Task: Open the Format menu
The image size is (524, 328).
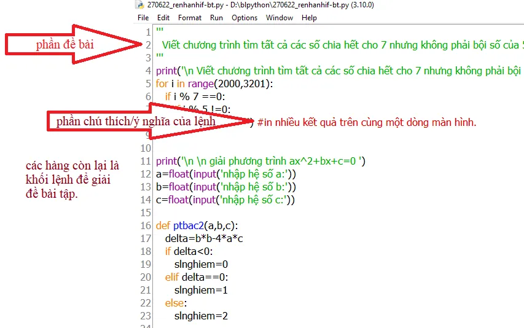Action: click(190, 18)
